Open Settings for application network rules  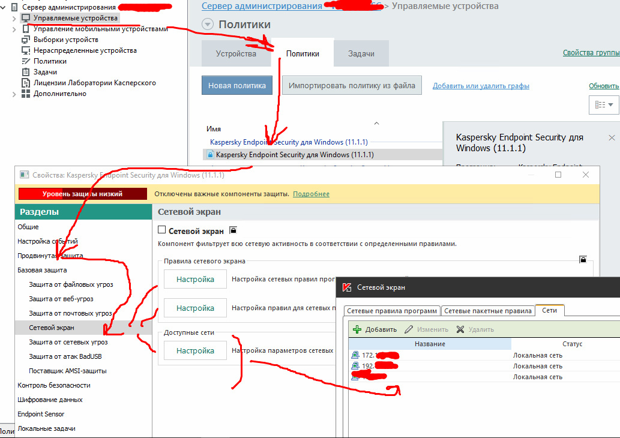[195, 279]
